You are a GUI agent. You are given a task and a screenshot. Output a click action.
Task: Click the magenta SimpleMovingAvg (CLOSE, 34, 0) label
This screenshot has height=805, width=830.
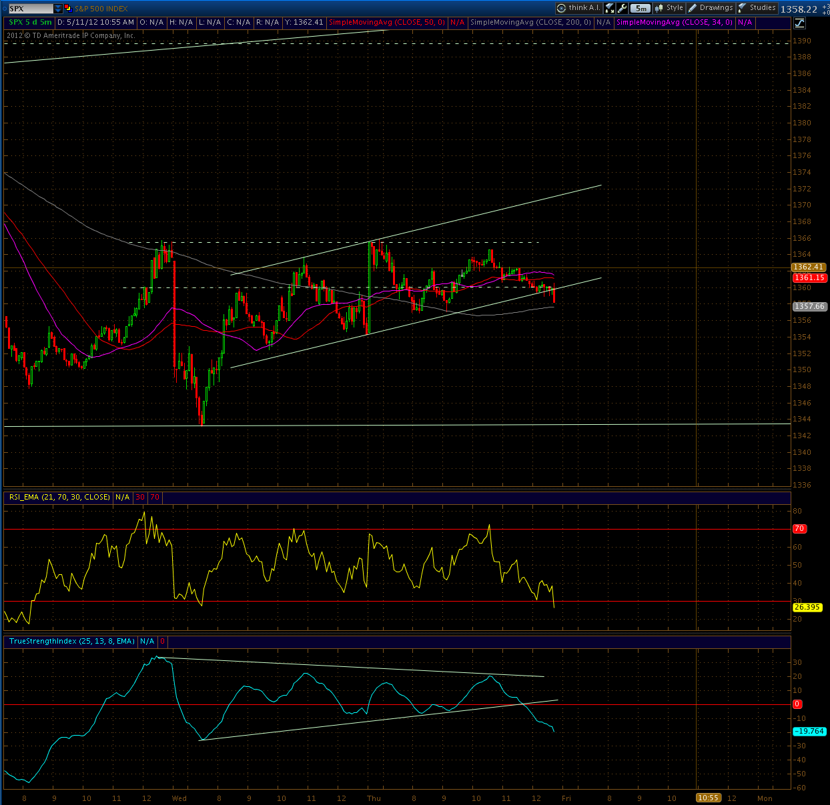click(x=675, y=22)
